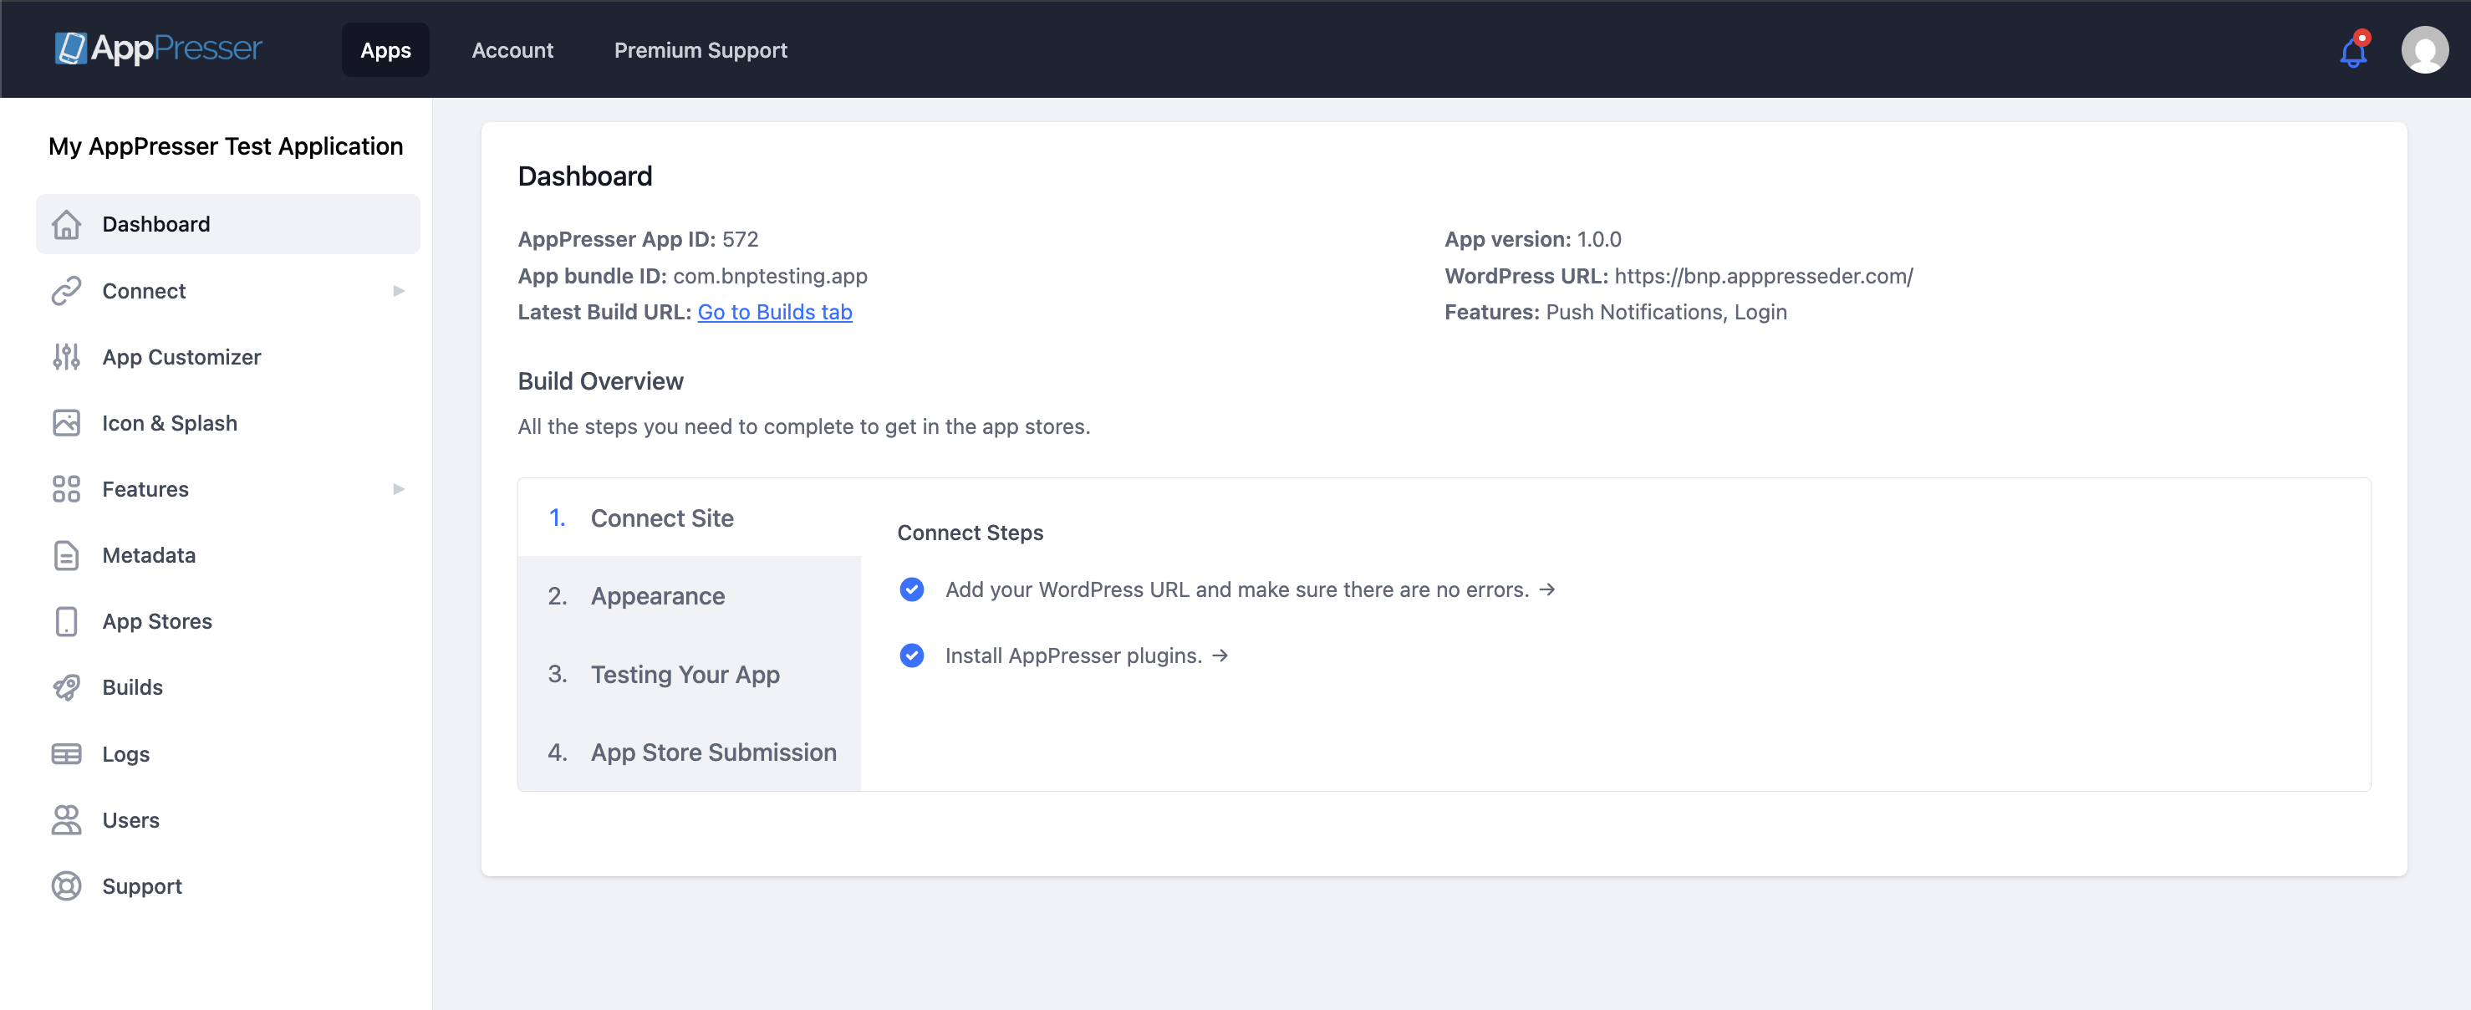Click the Support lifebuoy icon
The height and width of the screenshot is (1010, 2471).
click(x=66, y=886)
